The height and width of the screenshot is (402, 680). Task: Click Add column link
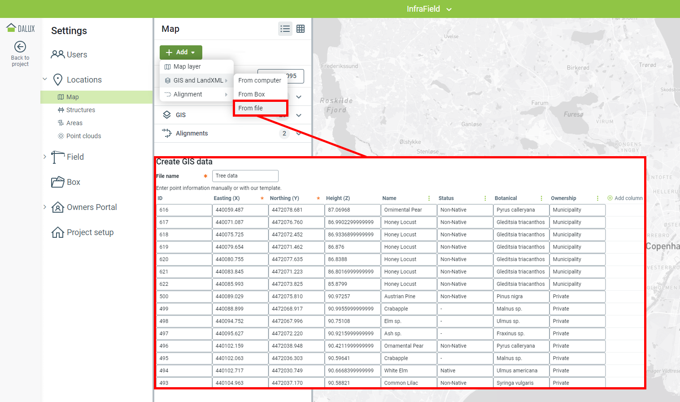pos(625,198)
